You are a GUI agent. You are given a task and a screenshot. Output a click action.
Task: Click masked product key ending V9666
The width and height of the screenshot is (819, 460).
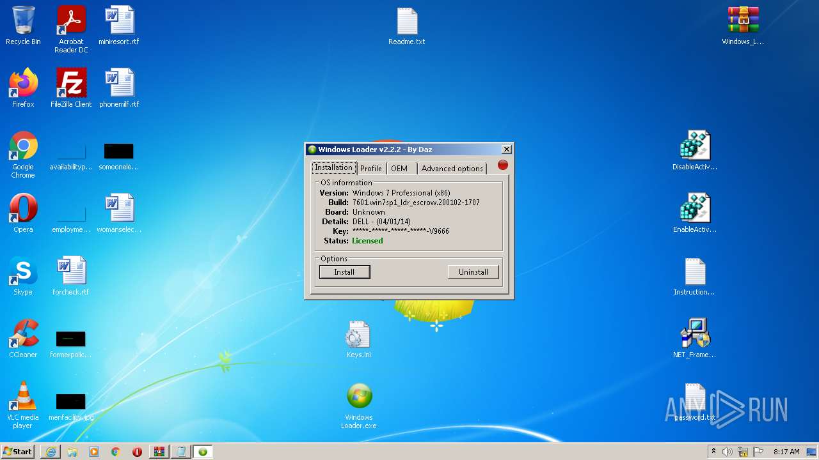(x=401, y=231)
